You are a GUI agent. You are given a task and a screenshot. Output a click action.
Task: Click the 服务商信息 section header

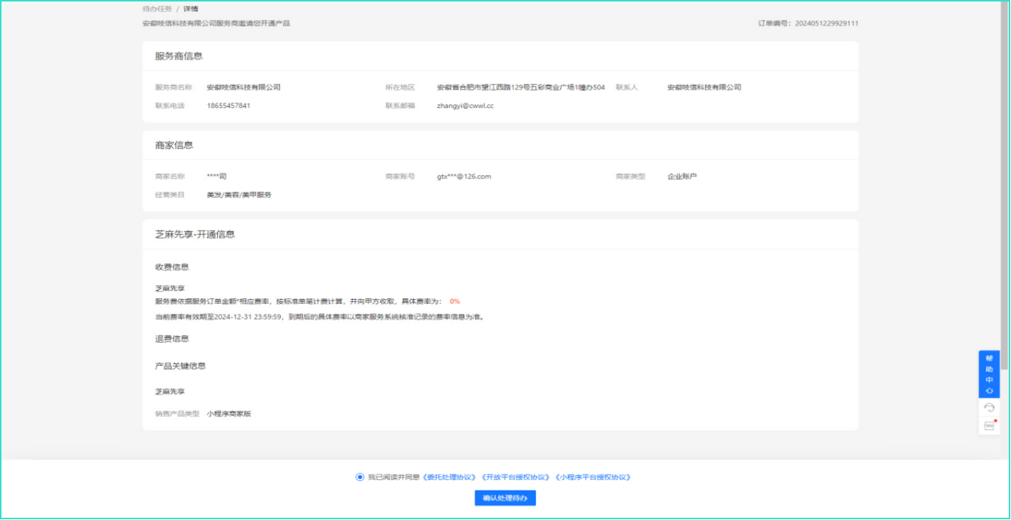[x=179, y=56]
